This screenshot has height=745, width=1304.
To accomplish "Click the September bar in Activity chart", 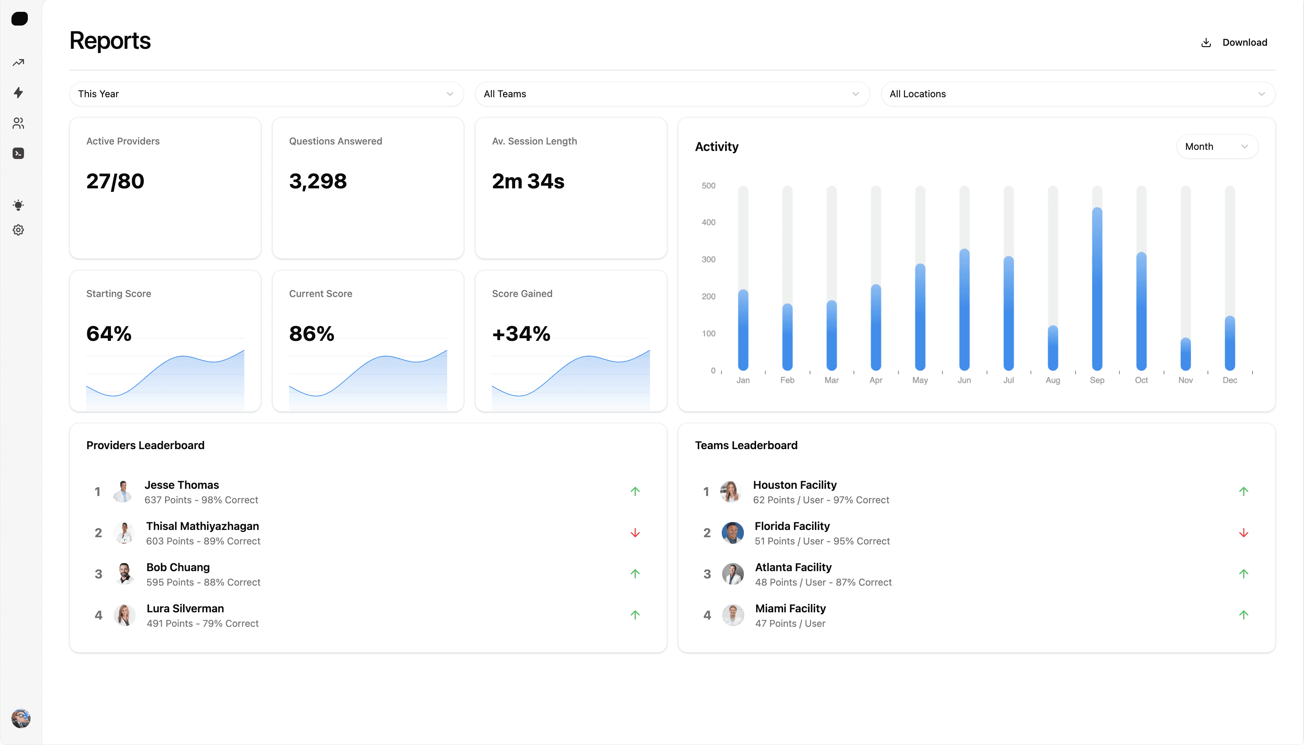I will [1097, 289].
